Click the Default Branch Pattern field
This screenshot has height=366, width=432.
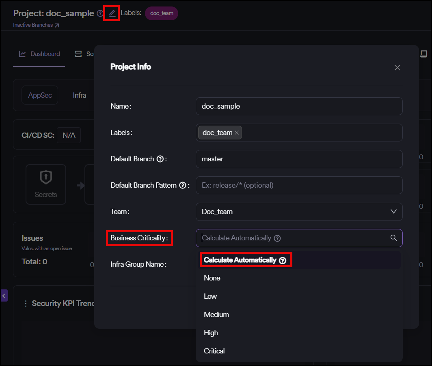click(x=299, y=185)
